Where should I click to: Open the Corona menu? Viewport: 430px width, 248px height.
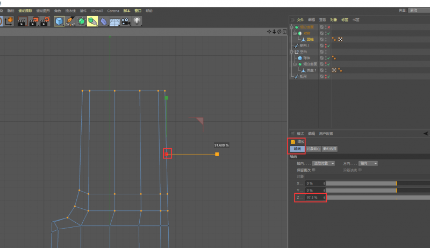113,11
